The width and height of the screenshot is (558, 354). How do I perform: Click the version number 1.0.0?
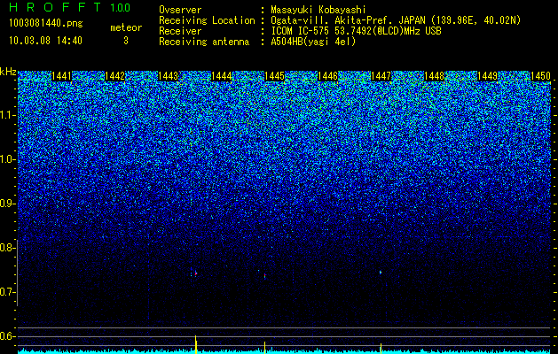[x=121, y=8]
